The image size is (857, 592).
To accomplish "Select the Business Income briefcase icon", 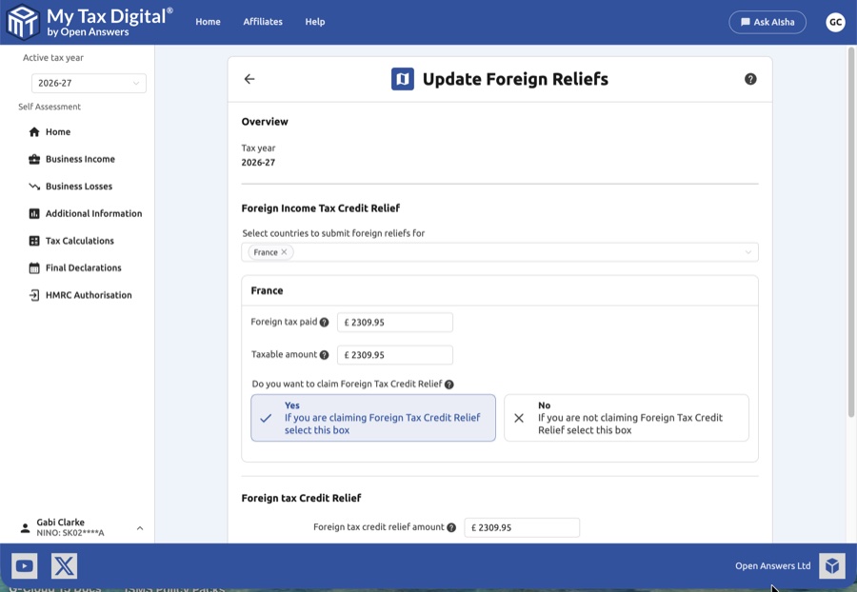I will point(35,159).
